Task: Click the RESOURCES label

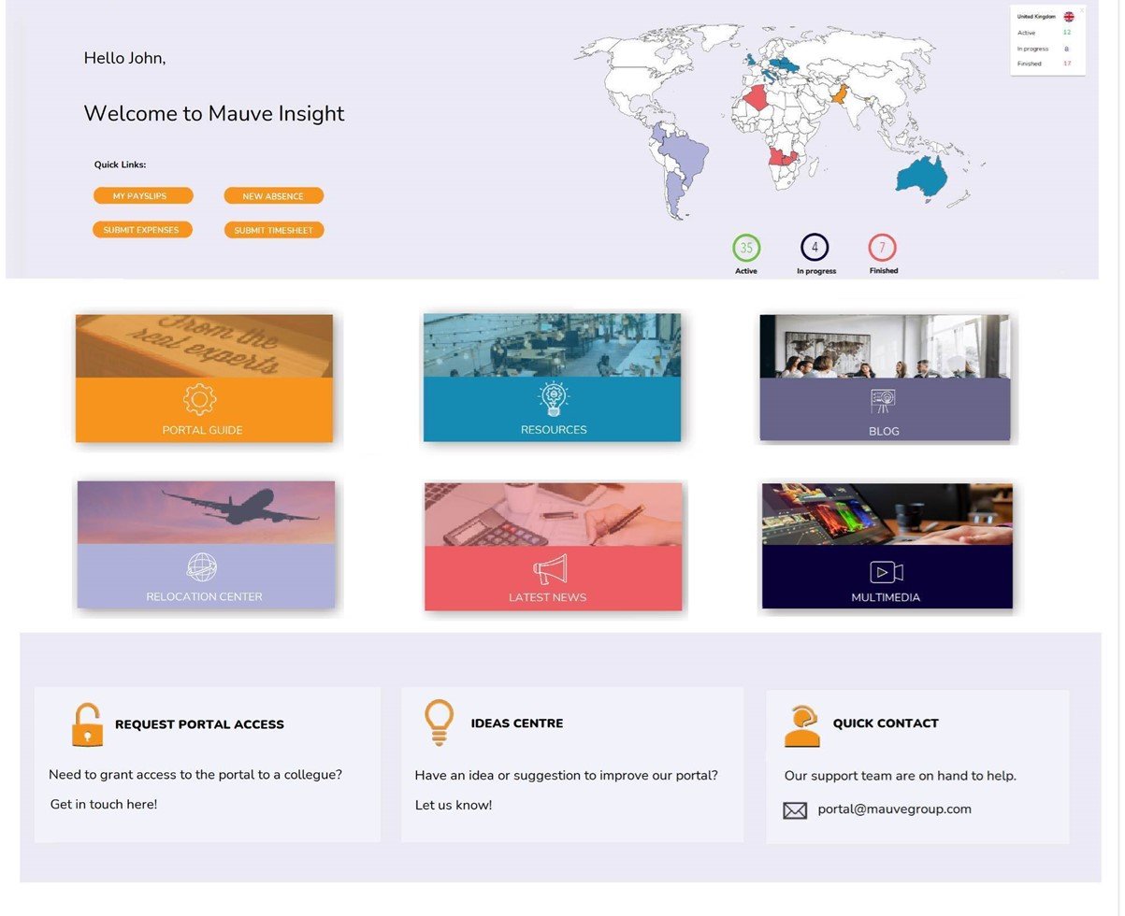Action: click(x=554, y=430)
